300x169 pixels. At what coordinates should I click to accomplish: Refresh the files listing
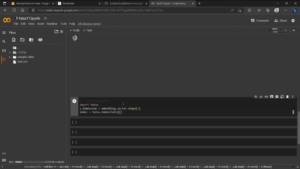pos(22,39)
